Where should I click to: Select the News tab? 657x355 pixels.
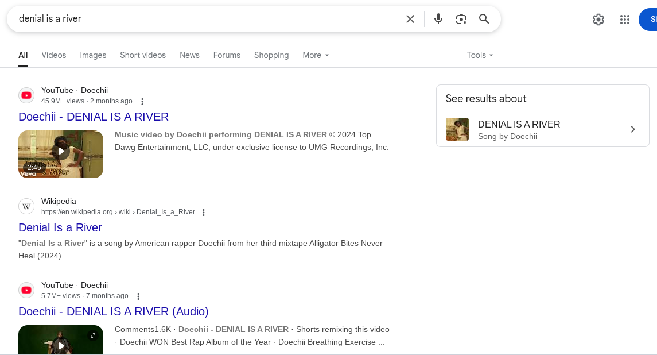(x=189, y=55)
